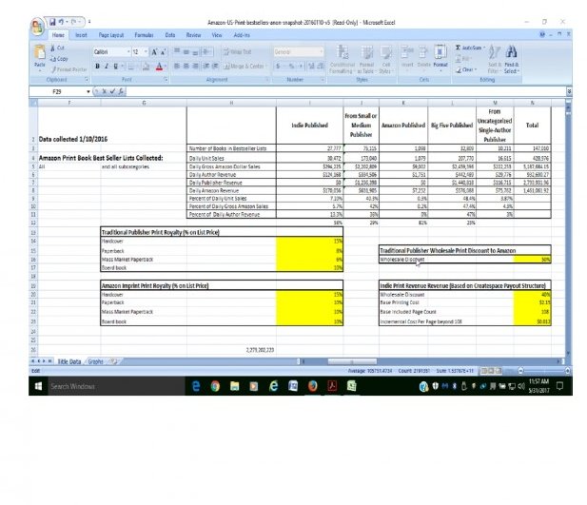The height and width of the screenshot is (505, 587).
Task: Switch to Normal view in status bar
Action: click(484, 371)
